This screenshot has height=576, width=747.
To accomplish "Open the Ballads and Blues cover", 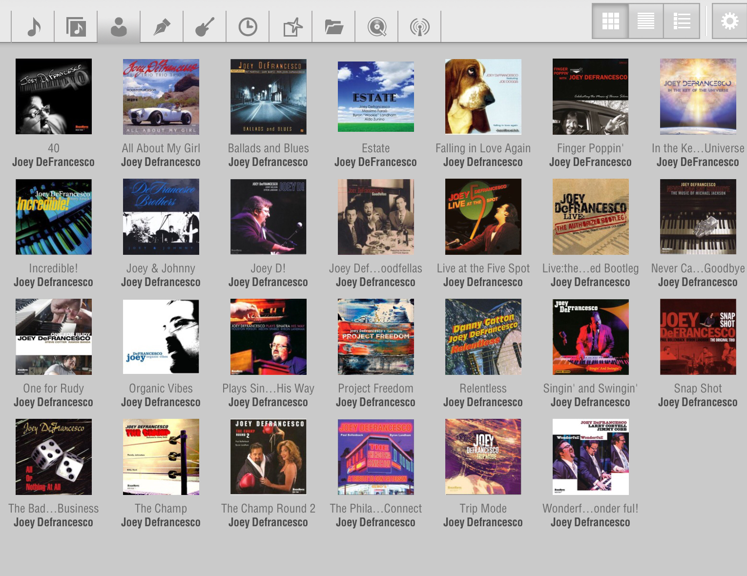I will 269,97.
